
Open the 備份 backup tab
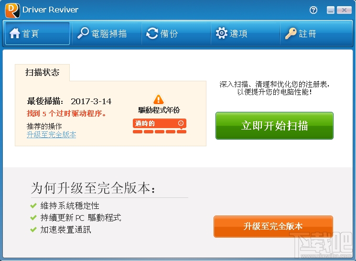pyautogui.click(x=176, y=33)
